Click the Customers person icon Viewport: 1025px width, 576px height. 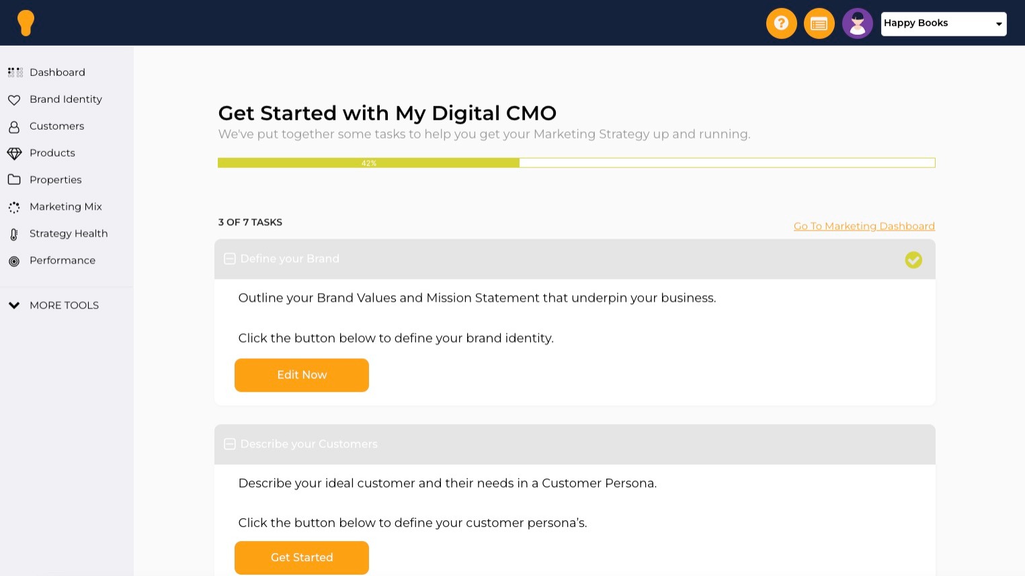coord(14,126)
